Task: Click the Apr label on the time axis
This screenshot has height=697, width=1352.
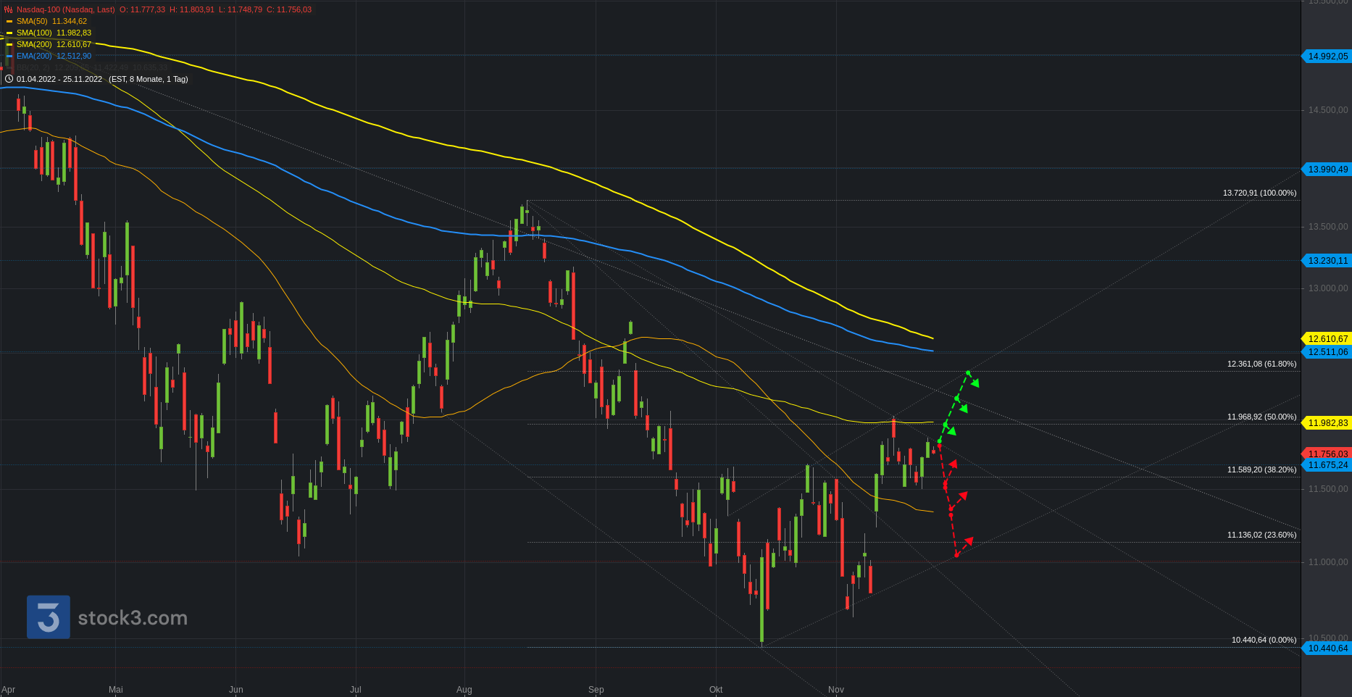Action: (9, 690)
